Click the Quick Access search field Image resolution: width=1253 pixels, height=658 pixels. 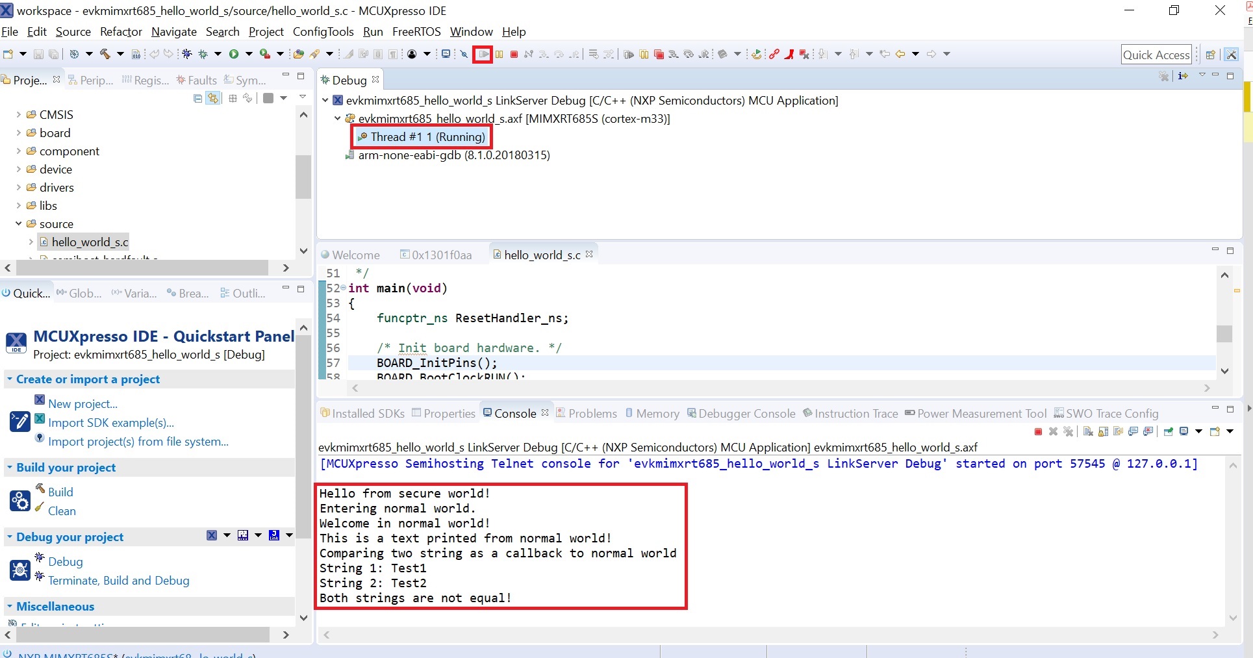pos(1156,55)
